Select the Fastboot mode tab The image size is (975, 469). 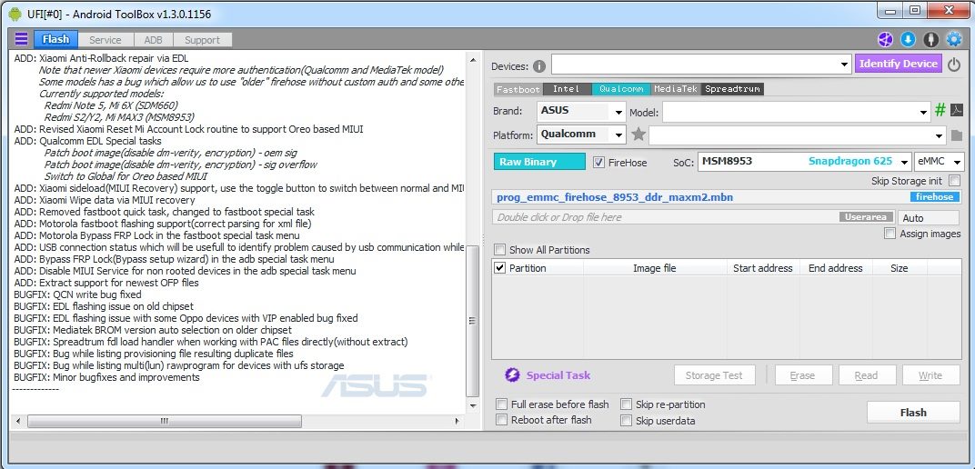coord(518,89)
